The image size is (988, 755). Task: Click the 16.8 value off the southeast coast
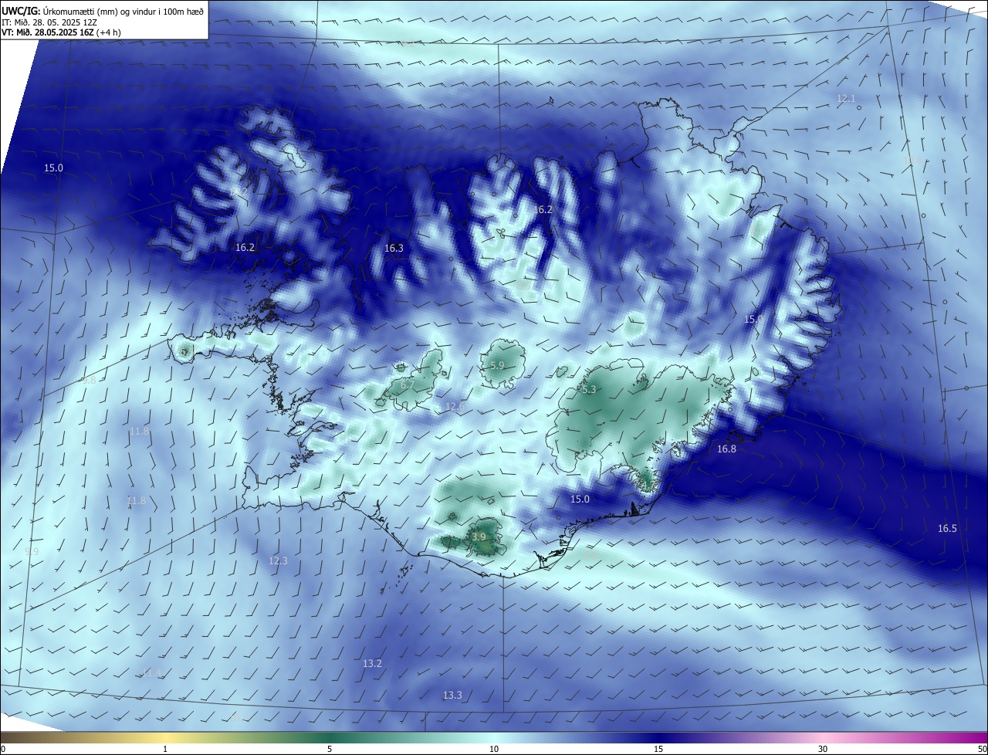tap(726, 449)
